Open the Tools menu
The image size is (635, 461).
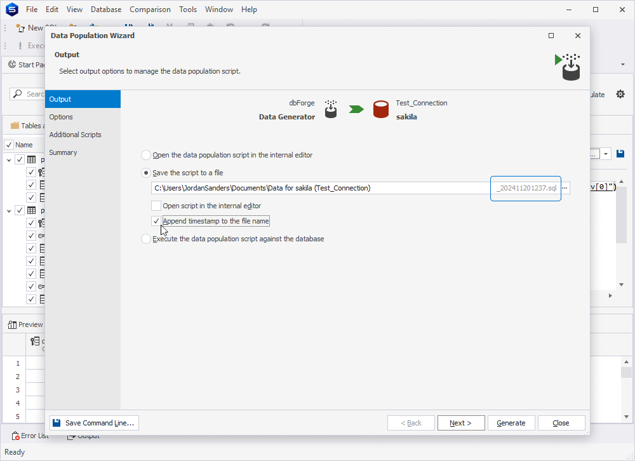tap(188, 10)
